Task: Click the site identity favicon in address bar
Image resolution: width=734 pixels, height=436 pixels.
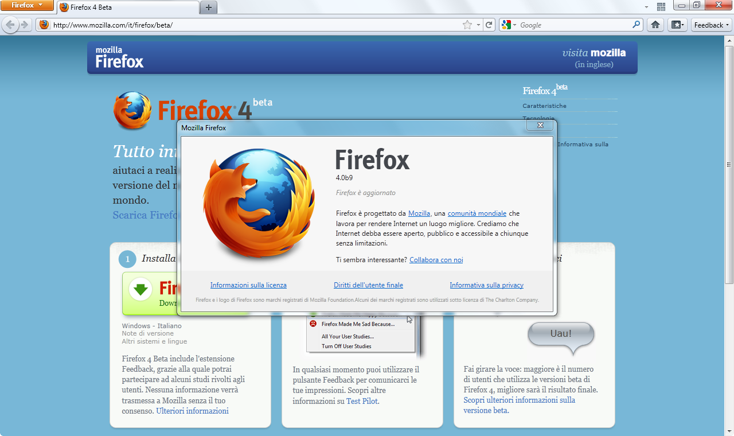Action: 44,25
